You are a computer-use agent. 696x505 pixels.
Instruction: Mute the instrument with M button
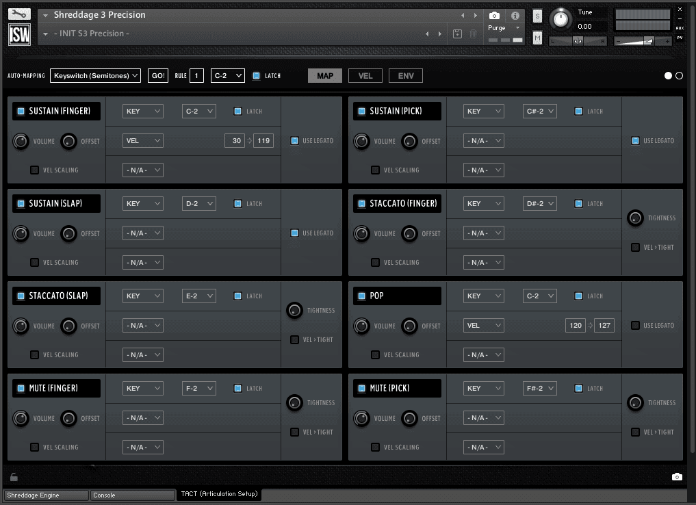[537, 38]
